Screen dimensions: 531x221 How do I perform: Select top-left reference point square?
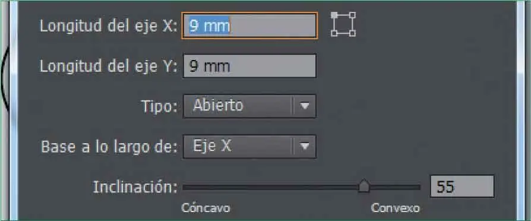click(334, 15)
